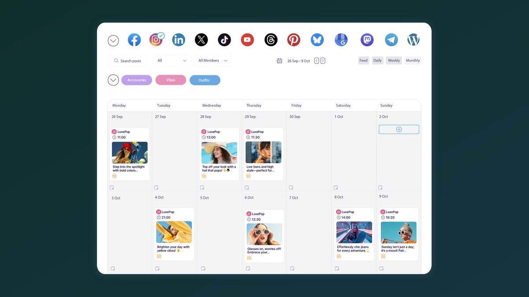
Task: Click grid icon on 8 Oct post
Action: click(x=339, y=256)
